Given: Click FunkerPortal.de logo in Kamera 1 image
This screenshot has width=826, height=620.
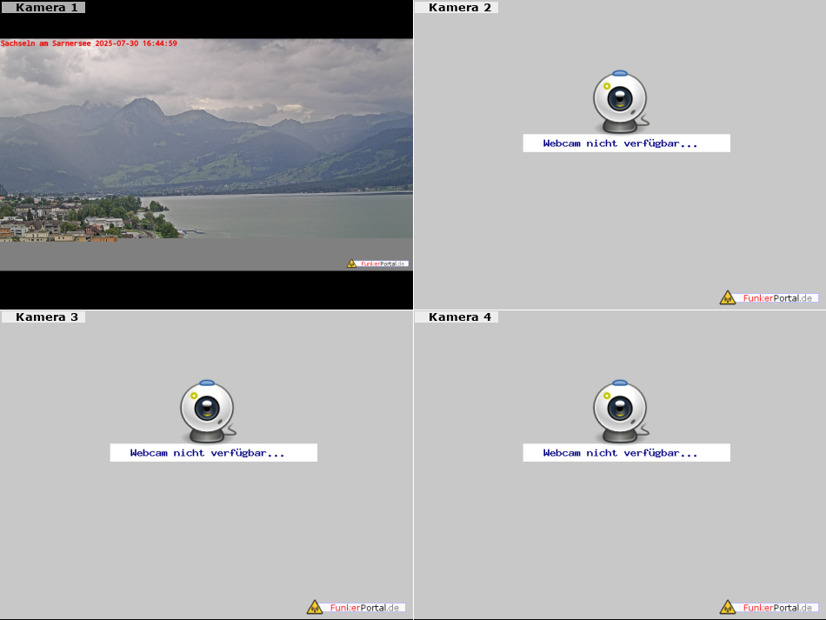Looking at the screenshot, I should (x=377, y=263).
